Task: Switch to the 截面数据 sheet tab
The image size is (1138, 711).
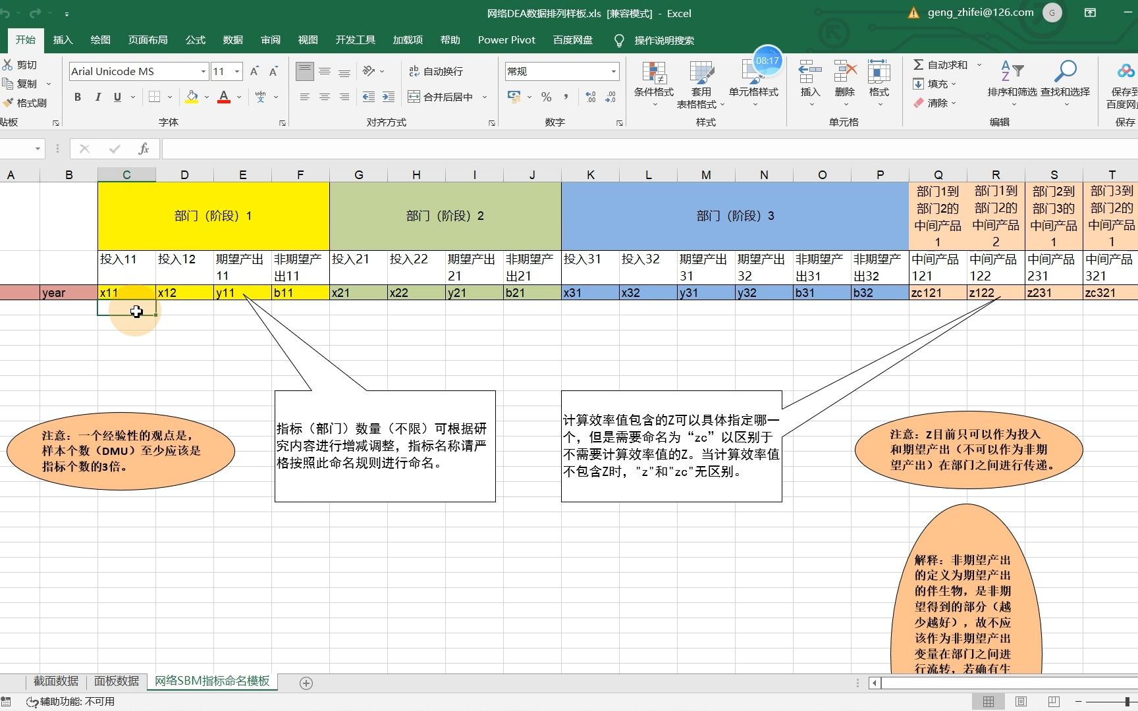Action: coord(56,681)
